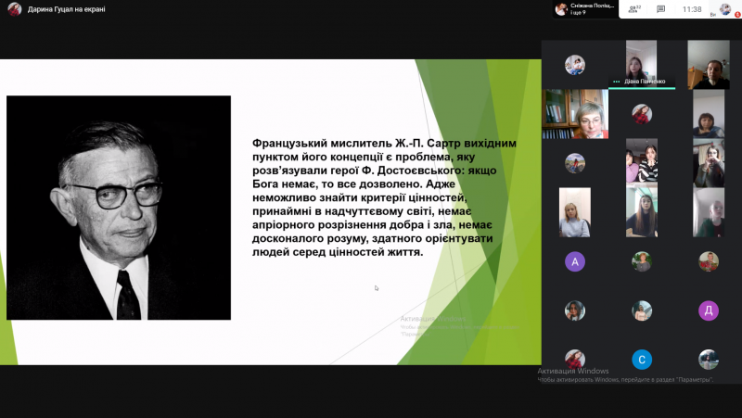Viewport: 742px width, 418px height.
Task: Click your own 'Ви' avatar thumbnail
Action: [x=725, y=8]
